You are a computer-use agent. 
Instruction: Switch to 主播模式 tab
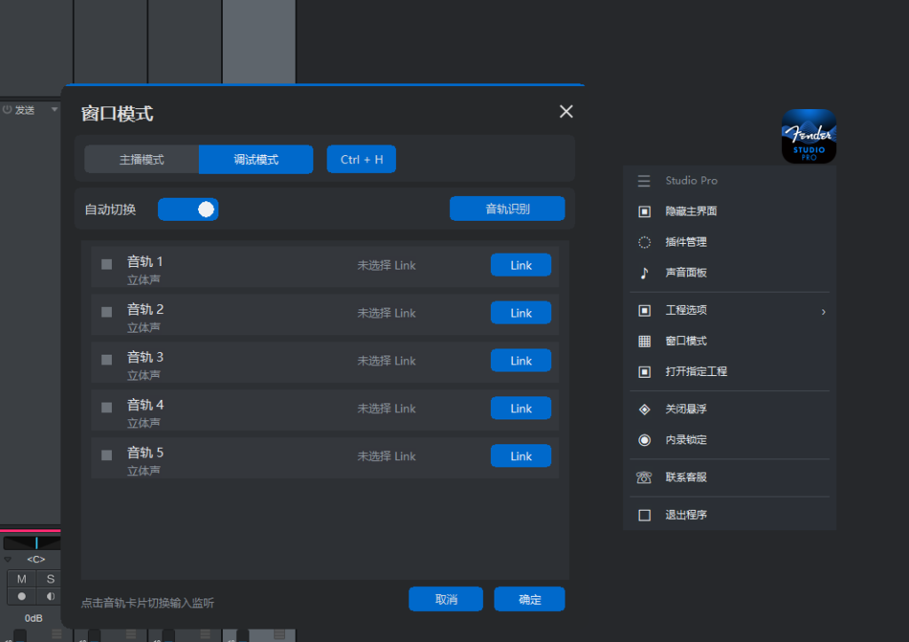tap(141, 160)
